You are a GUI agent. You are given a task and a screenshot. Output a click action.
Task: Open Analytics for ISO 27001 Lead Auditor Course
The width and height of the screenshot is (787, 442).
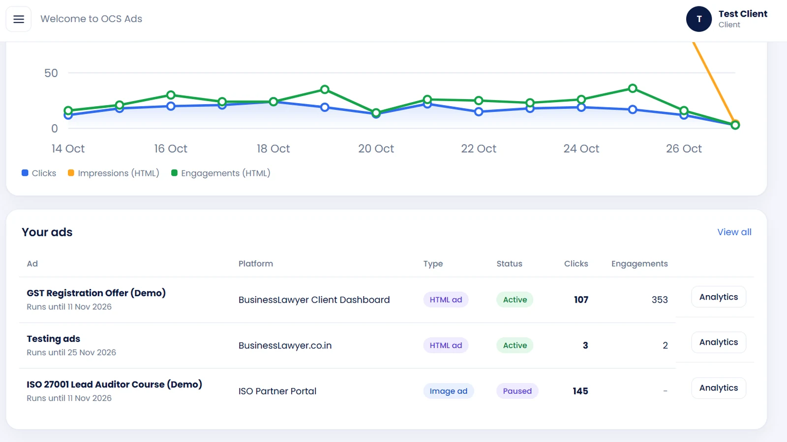[719, 387]
